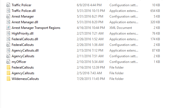The width and height of the screenshot is (189, 108).
Task: Click the 7/29/2015 11:45 PM date entry
Action: coord(91,79)
